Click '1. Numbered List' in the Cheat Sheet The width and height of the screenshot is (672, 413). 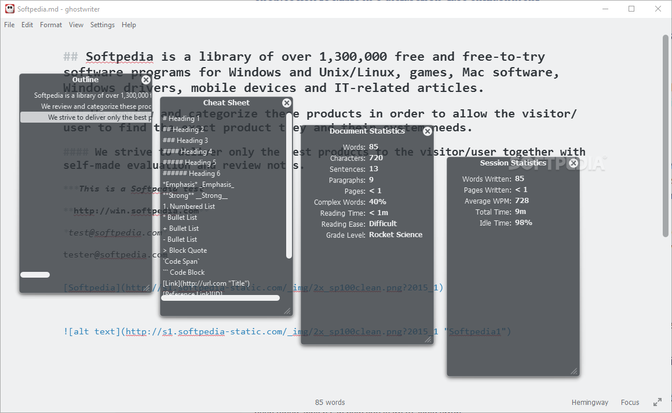click(189, 207)
